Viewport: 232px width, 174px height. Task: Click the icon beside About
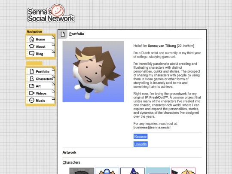click(32, 46)
